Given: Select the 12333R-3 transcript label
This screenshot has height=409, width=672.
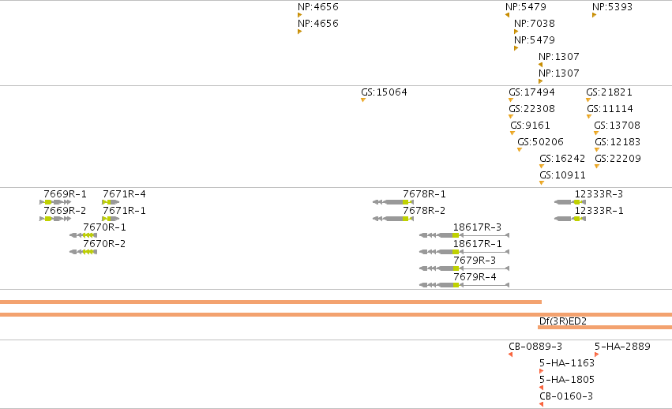Looking at the screenshot, I should coord(599,194).
